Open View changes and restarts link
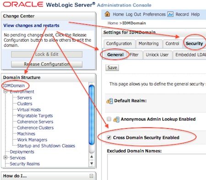 coord(31,26)
